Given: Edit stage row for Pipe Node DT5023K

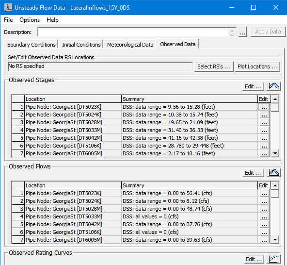Looking at the screenshot, I should point(264,107).
